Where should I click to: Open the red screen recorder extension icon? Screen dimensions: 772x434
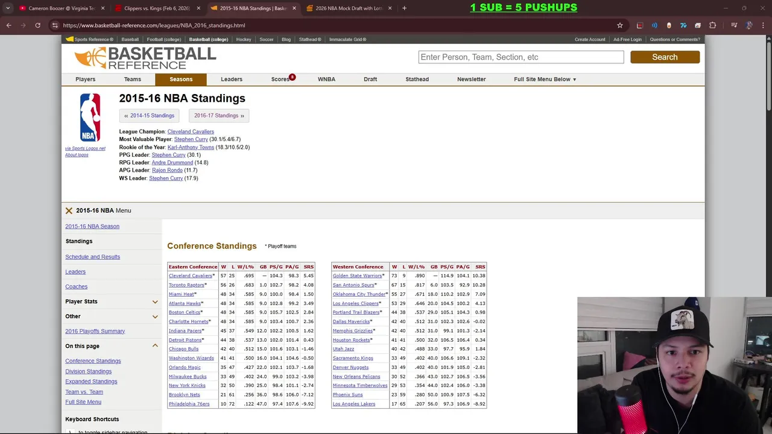click(x=640, y=25)
